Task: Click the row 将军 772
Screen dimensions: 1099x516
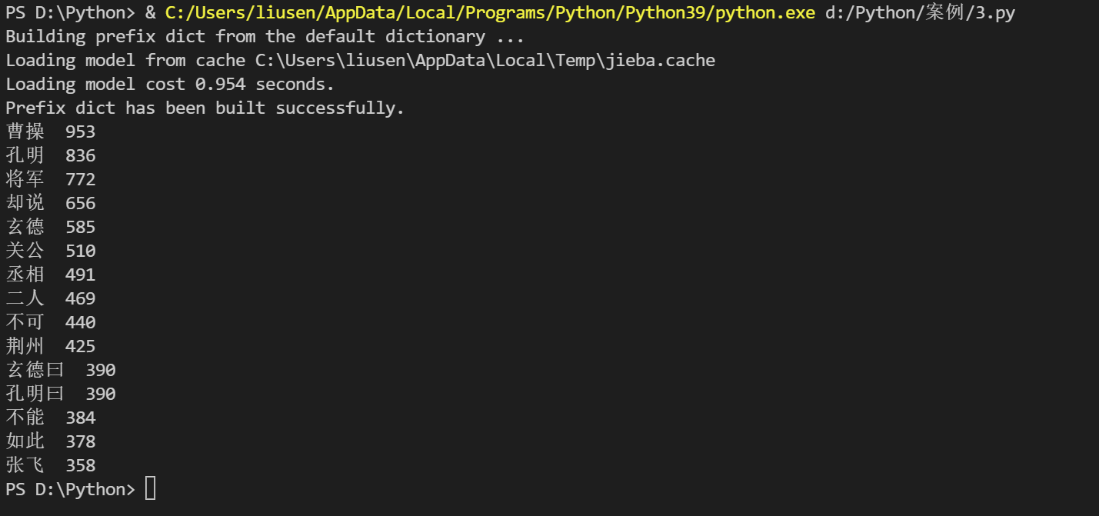Action: [51, 180]
